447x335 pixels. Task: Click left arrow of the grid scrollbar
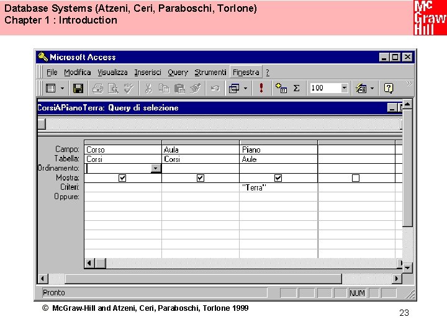point(89,263)
